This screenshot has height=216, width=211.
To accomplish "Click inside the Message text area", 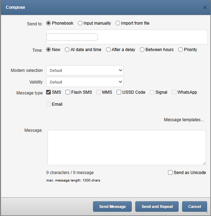I will (127, 148).
